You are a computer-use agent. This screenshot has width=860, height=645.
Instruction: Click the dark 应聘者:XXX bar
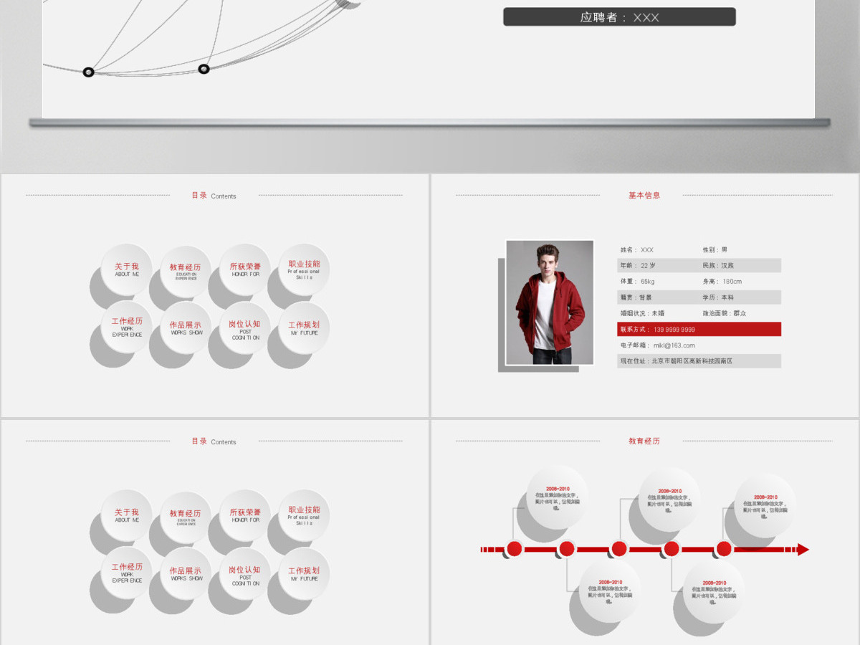pos(619,16)
